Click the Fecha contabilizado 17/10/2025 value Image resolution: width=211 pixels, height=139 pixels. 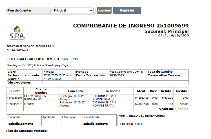[x=57, y=75]
